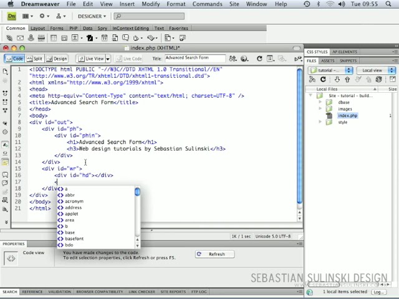This screenshot has width=399, height=299.
Task: Click Collapse Full Tag in coding toolbar
Action: pyautogui.click(x=5, y=93)
